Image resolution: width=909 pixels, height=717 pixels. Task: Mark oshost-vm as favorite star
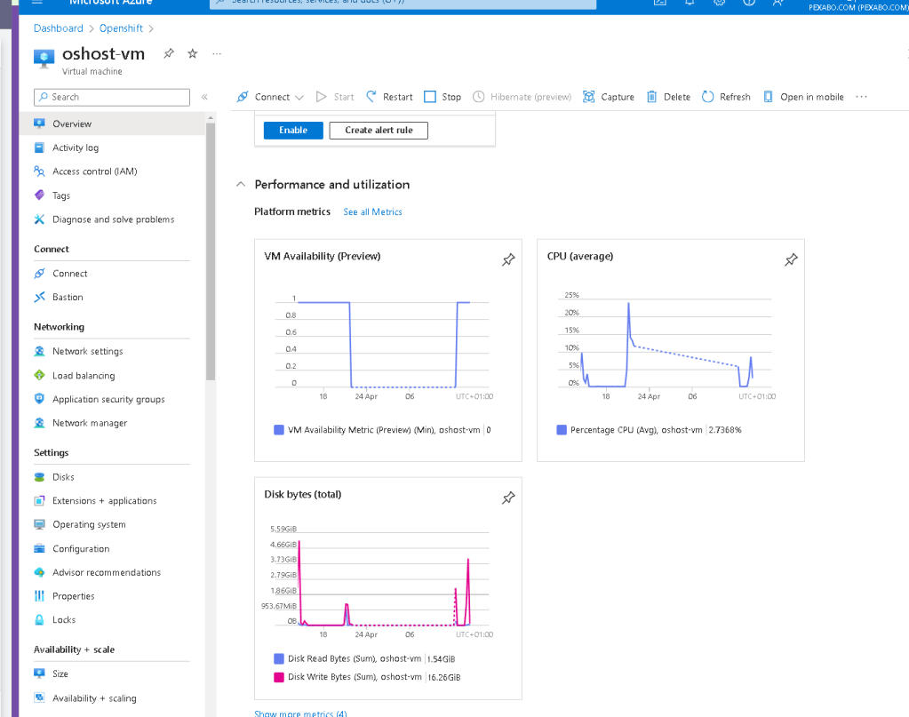coord(193,54)
